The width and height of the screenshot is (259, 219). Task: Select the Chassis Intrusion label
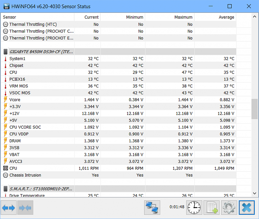click(x=25, y=175)
